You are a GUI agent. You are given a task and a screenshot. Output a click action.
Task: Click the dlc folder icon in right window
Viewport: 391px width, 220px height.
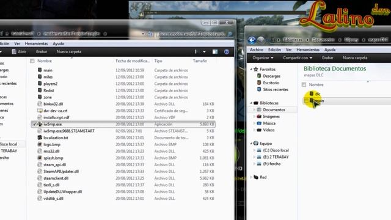[x=312, y=94]
